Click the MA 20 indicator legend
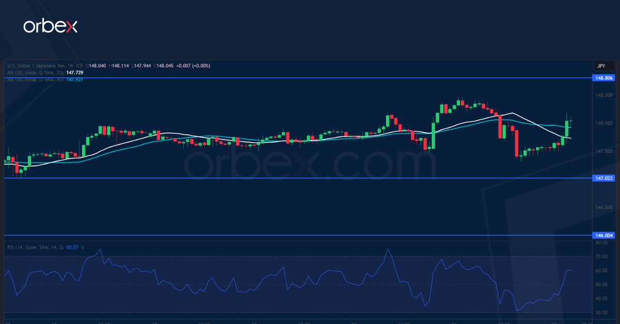This screenshot has width=620, height=324. pyautogui.click(x=35, y=73)
